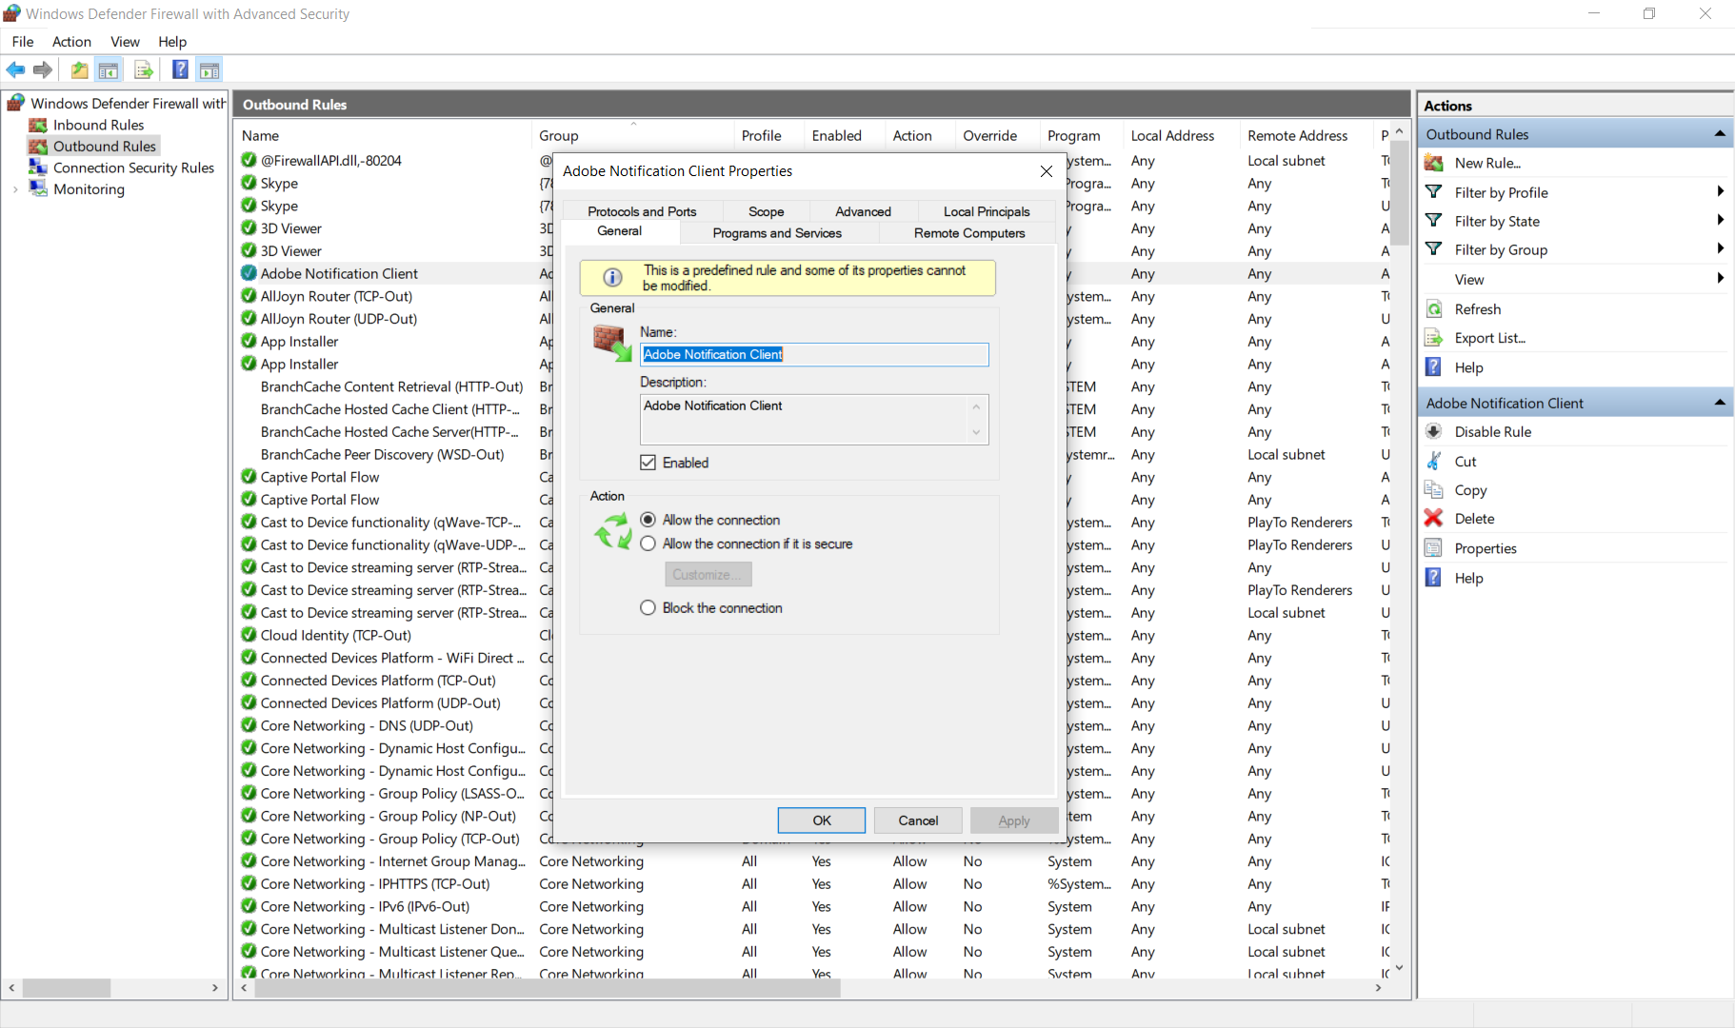This screenshot has width=1735, height=1028.
Task: Click the Export List toolbar icon
Action: click(144, 69)
